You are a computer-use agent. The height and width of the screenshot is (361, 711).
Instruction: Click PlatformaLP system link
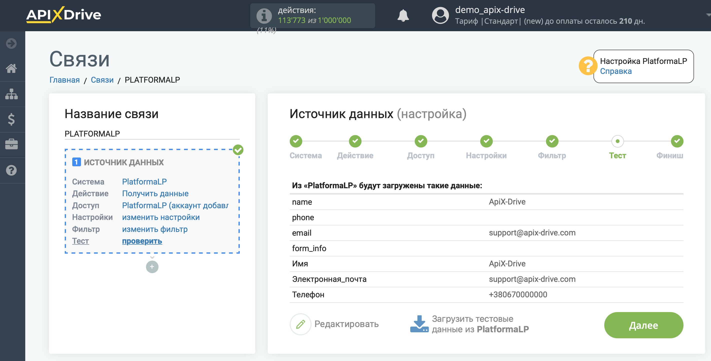coord(144,181)
